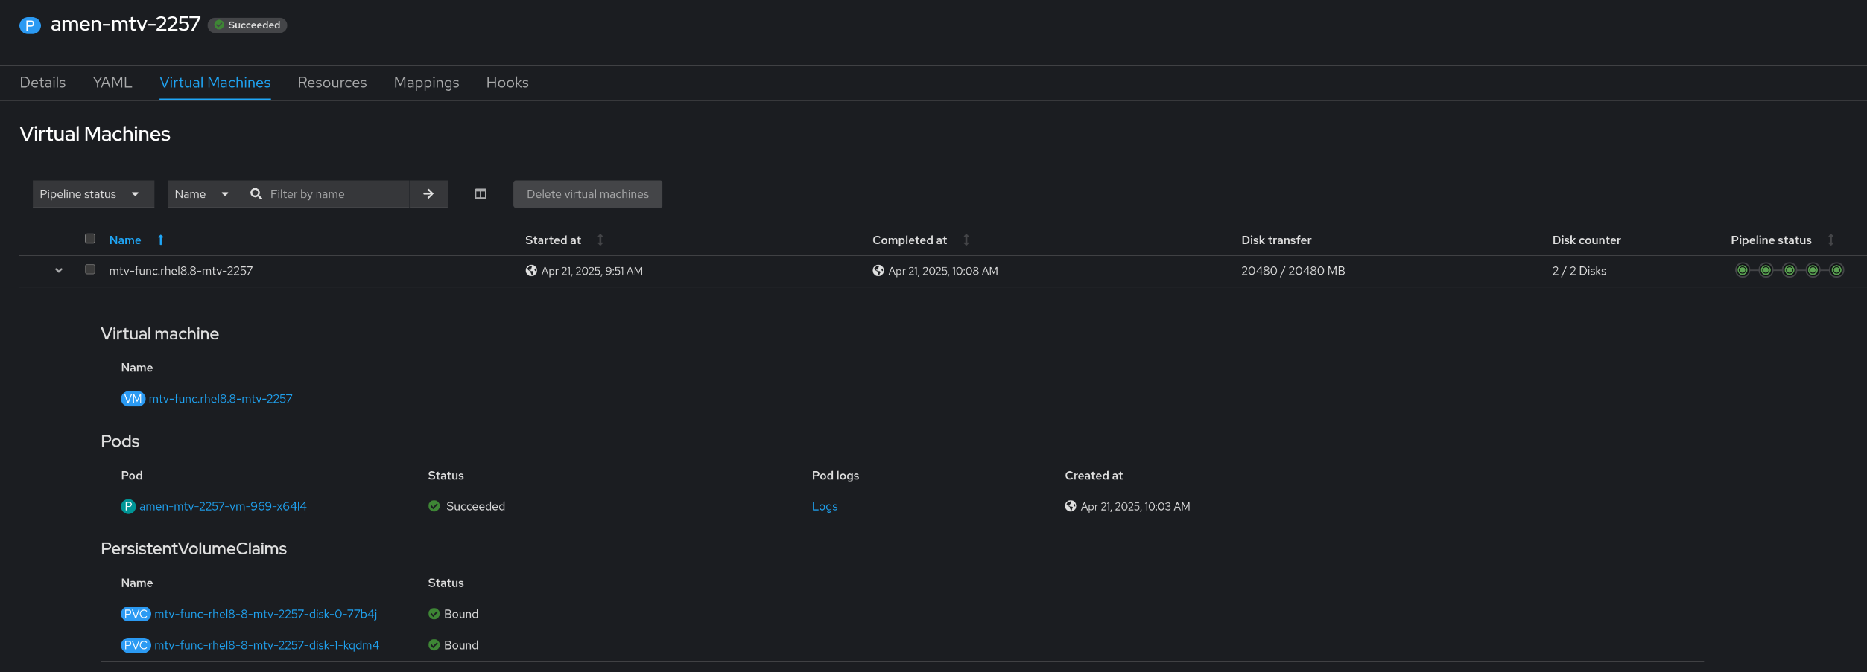Image resolution: width=1867 pixels, height=672 pixels.
Task: Sort by Completed at column icon
Action: coord(966,240)
